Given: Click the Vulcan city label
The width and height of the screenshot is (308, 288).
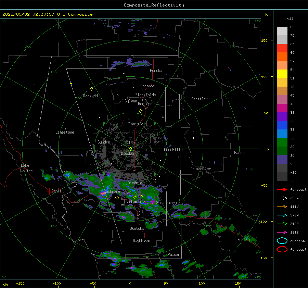Looking at the screenshot, I should pos(174,254).
